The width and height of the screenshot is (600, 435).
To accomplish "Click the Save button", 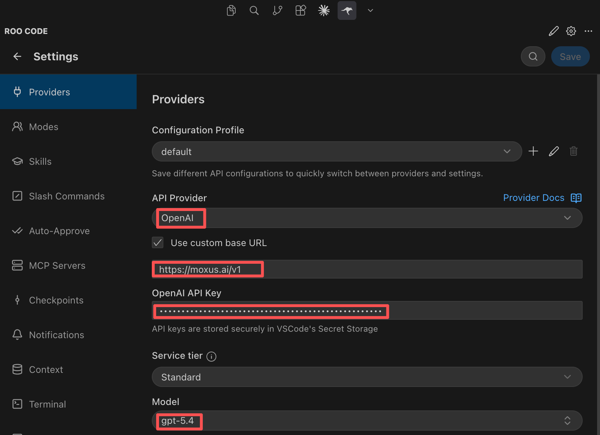I will 570,56.
